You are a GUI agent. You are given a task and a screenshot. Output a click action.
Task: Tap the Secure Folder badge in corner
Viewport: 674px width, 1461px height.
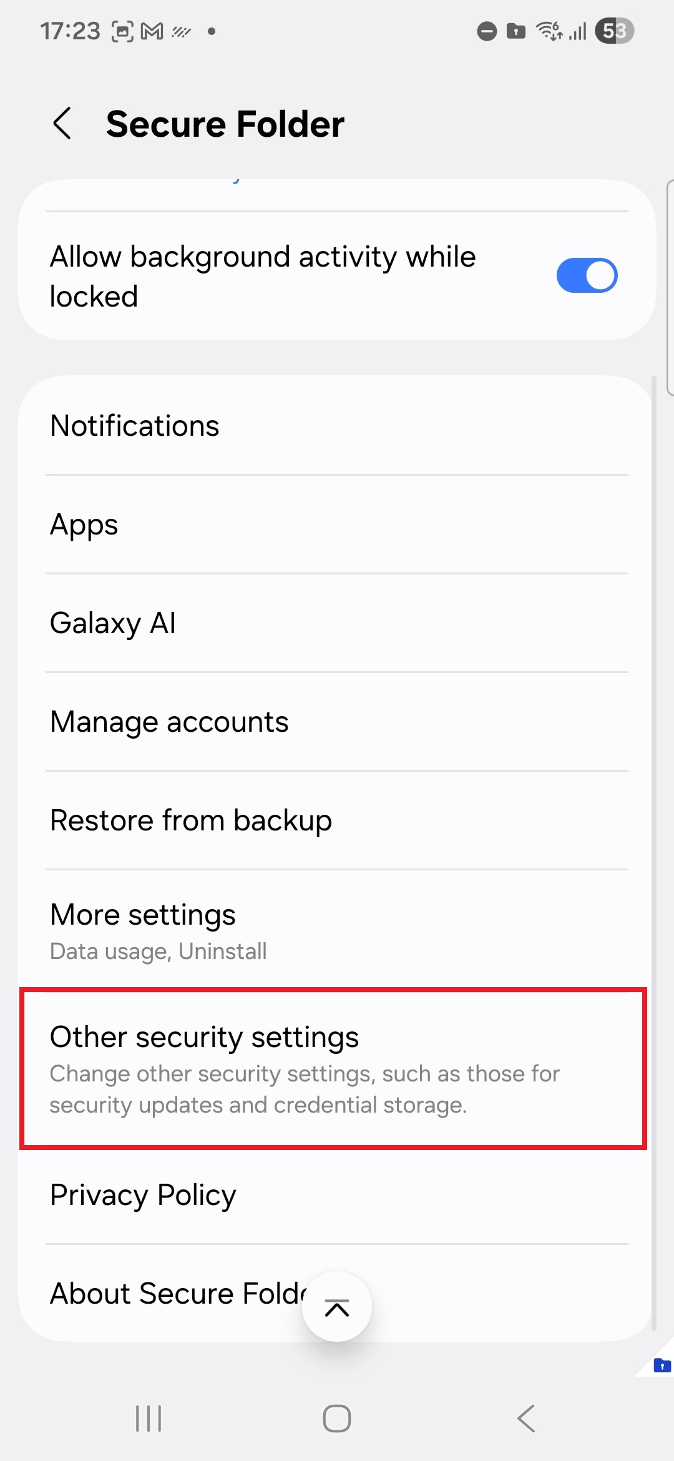coord(661,1365)
